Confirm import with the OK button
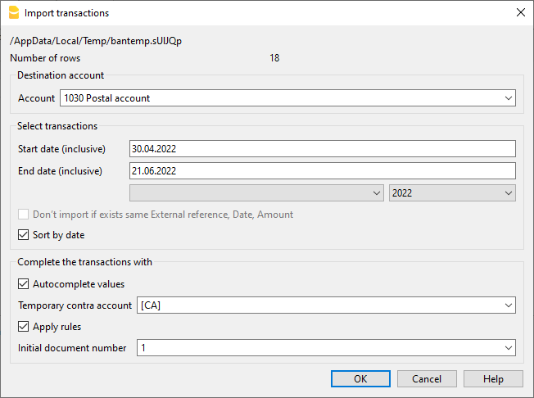Screen dimensions: 534x398 [360, 379]
